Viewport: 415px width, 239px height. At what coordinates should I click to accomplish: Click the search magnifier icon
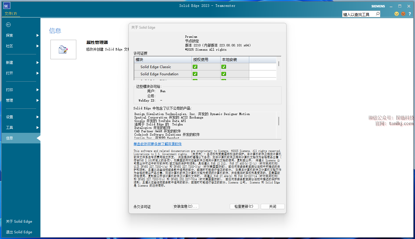(x=377, y=14)
